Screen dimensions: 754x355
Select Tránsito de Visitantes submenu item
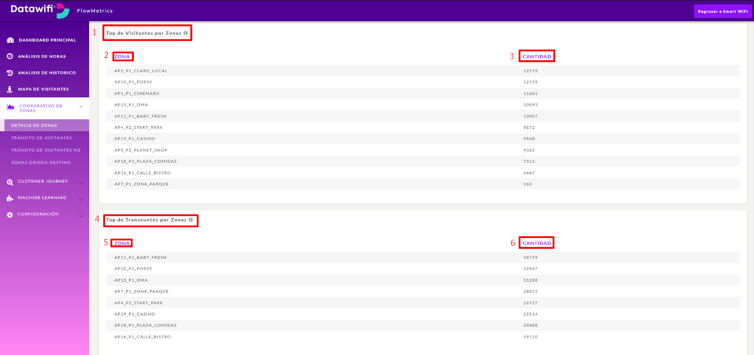(41, 138)
